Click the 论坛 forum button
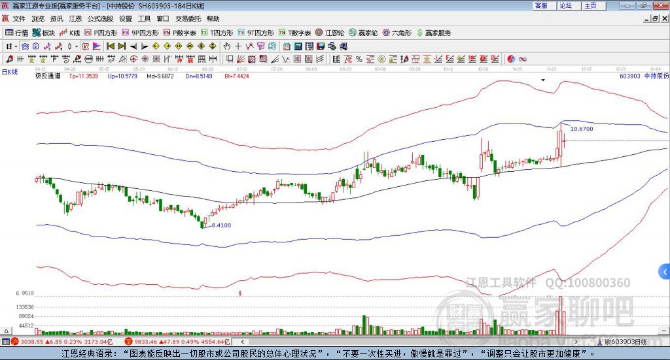 [x=569, y=5]
